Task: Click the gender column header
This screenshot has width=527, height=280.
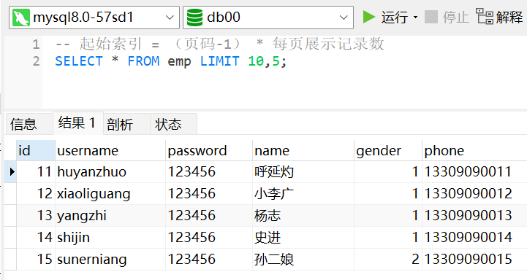Action: pyautogui.click(x=388, y=150)
